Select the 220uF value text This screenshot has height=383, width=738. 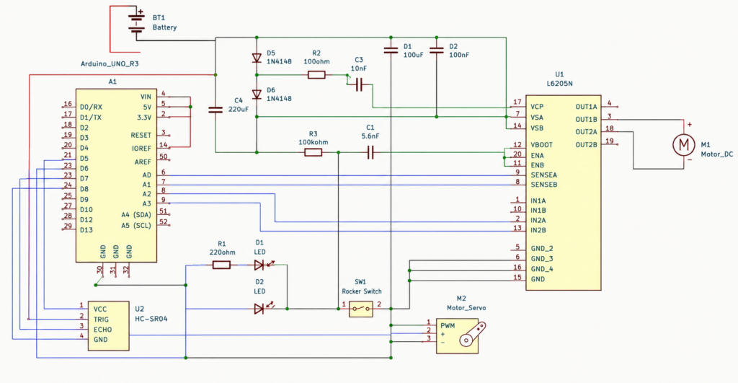(x=239, y=110)
